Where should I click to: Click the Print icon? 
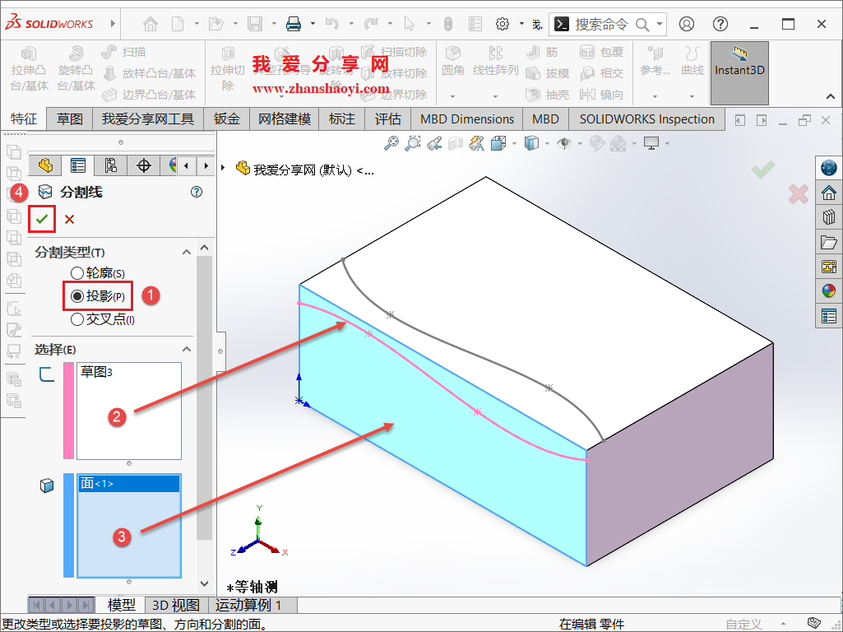(x=293, y=24)
